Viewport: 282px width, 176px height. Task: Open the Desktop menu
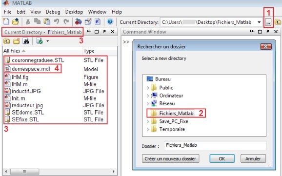pos(74,12)
